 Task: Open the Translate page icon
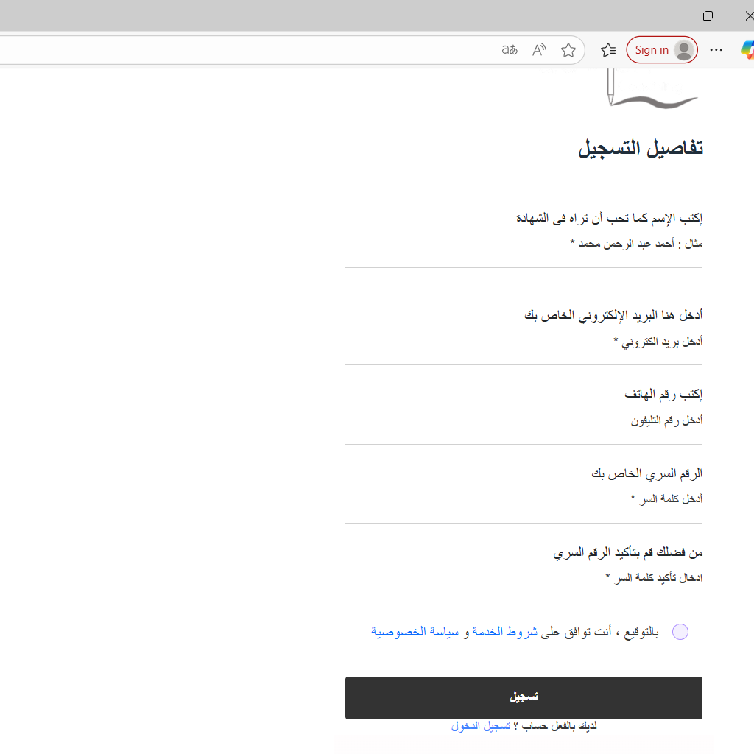pyautogui.click(x=509, y=50)
